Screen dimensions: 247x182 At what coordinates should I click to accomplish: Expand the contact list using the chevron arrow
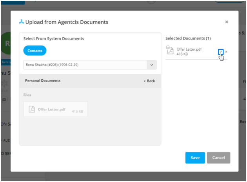pyautogui.click(x=152, y=65)
